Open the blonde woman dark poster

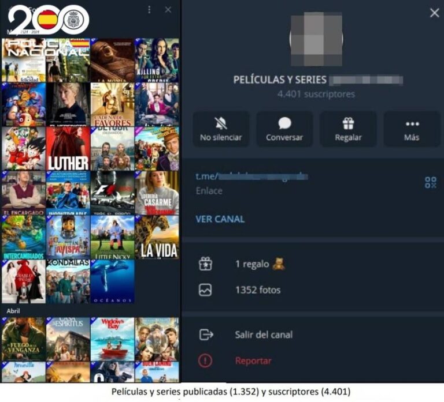point(68,104)
